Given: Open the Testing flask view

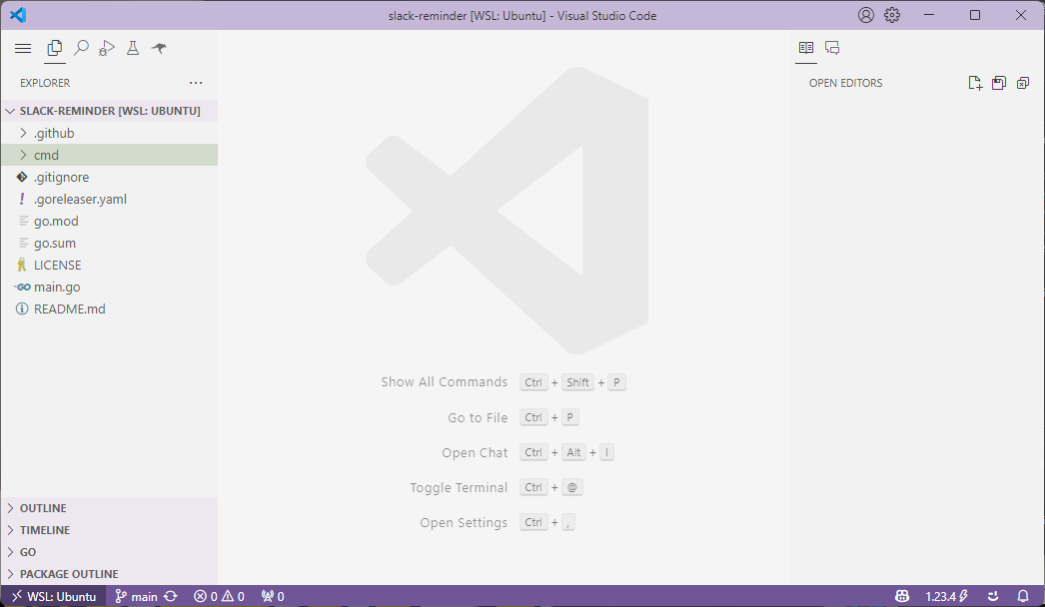Looking at the screenshot, I should tap(133, 48).
